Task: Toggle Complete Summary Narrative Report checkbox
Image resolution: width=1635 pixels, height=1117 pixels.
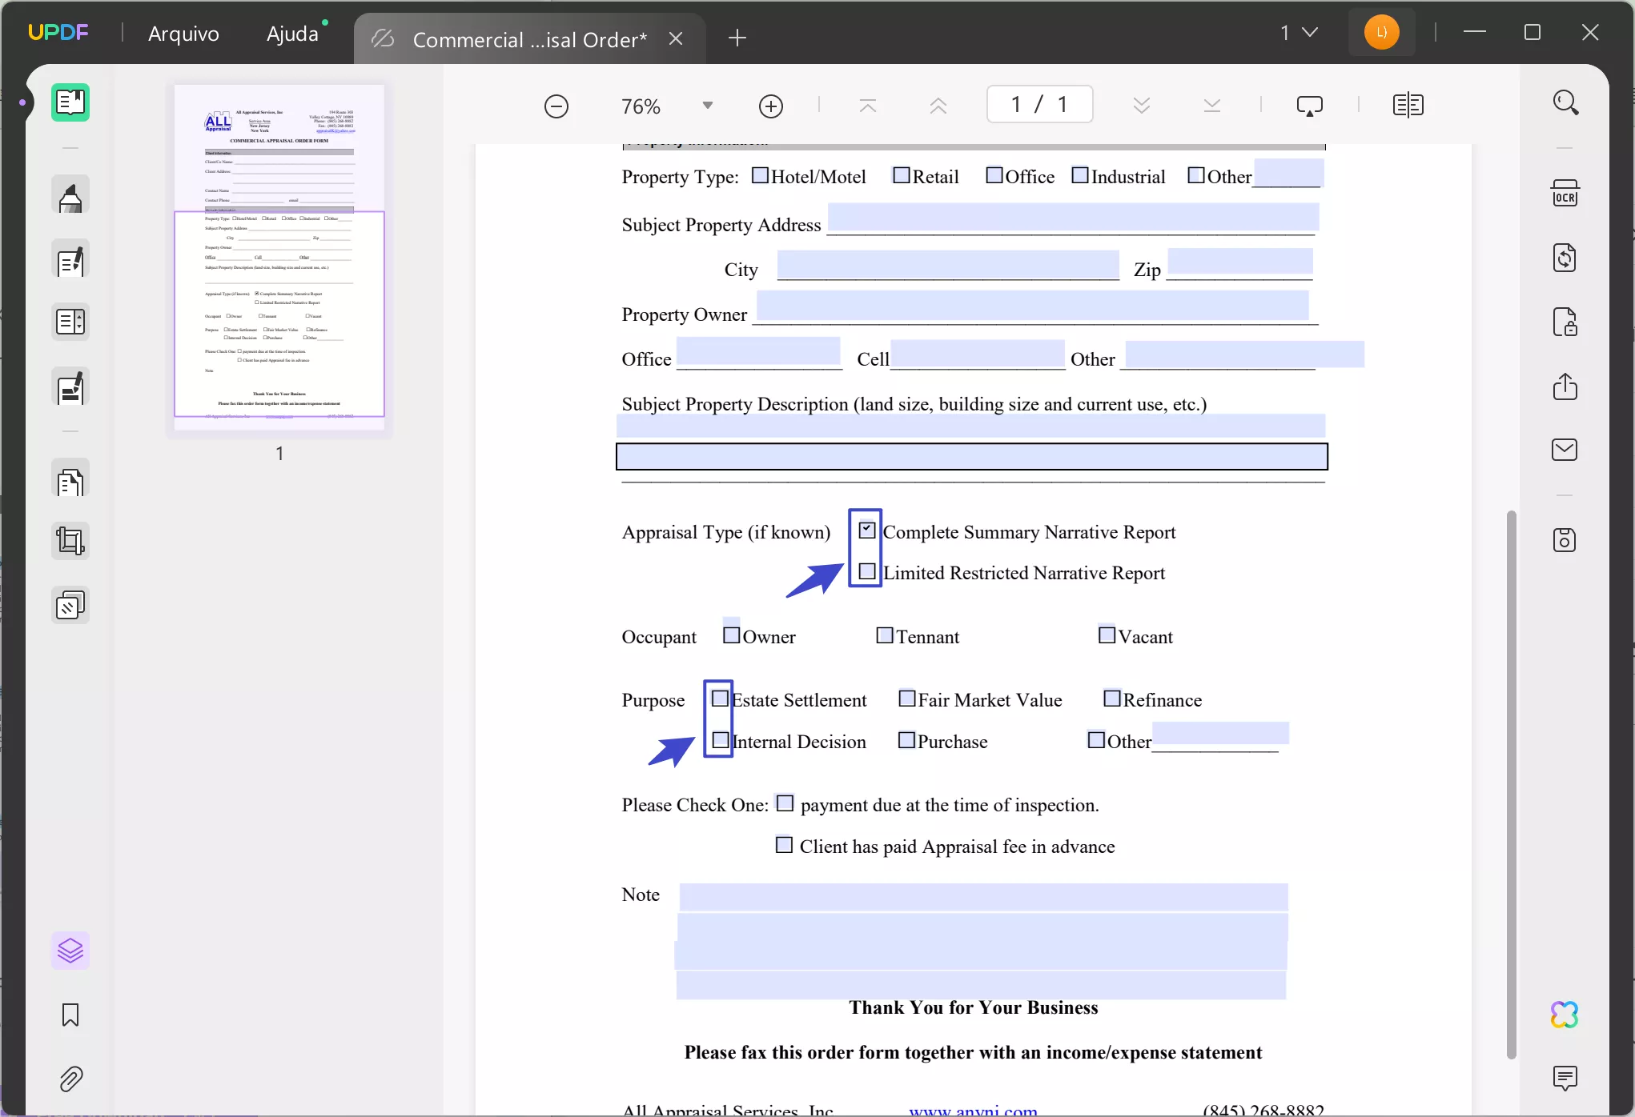Action: tap(866, 531)
